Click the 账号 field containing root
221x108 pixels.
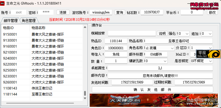pos(19,12)
